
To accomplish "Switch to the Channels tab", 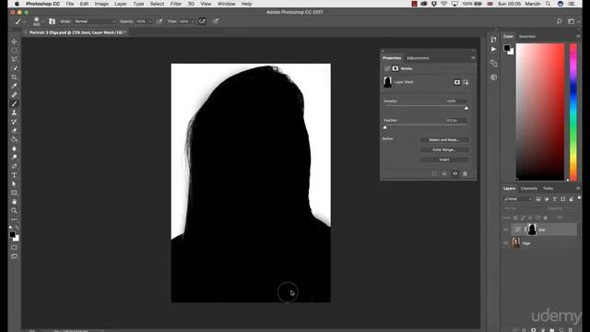I will [x=529, y=188].
